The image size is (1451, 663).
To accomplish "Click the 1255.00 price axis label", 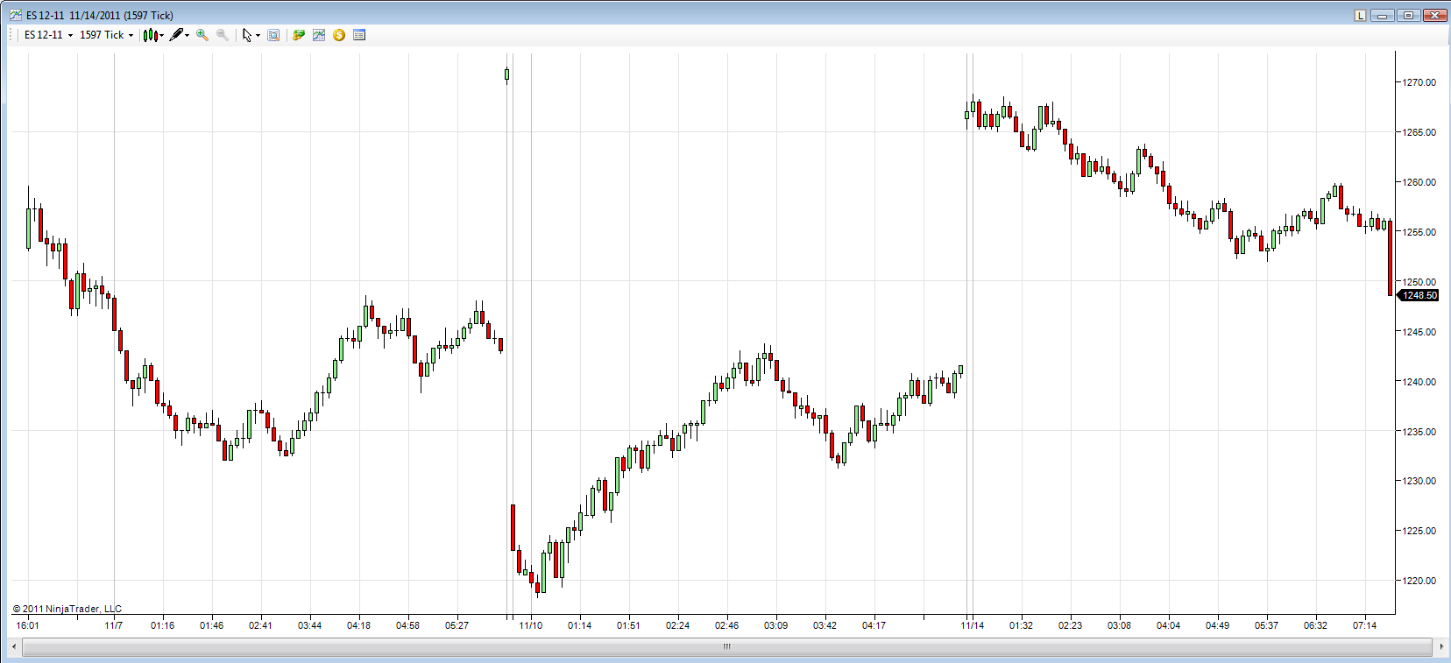I will tap(1419, 232).
